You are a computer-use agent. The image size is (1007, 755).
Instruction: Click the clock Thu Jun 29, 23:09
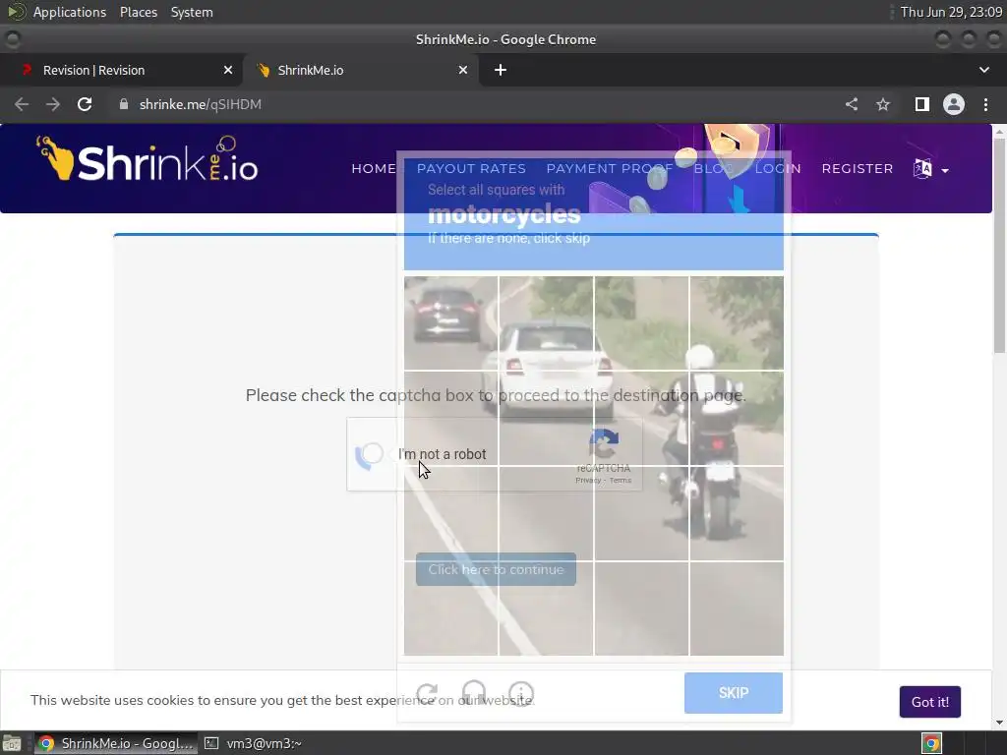point(951,12)
